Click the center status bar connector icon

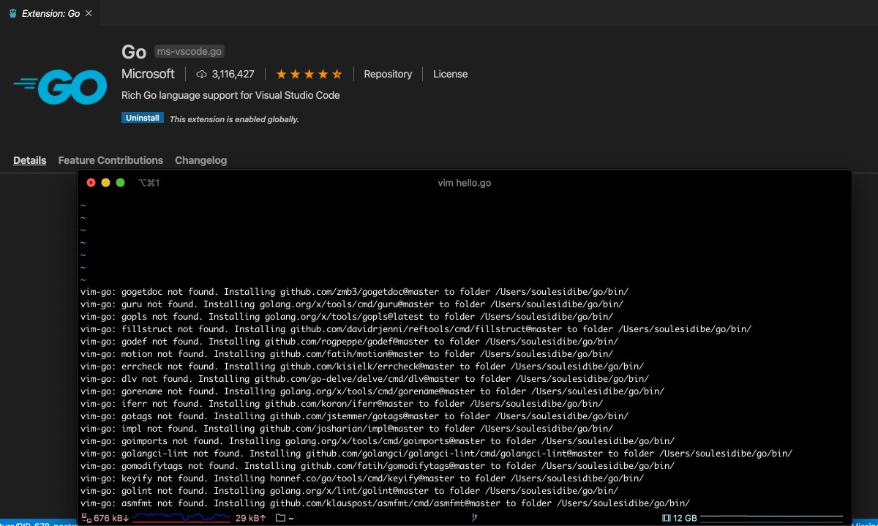[x=474, y=517]
